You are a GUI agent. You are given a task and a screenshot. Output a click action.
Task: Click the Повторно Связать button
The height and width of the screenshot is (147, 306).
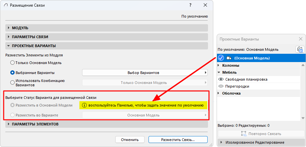tap(261, 134)
